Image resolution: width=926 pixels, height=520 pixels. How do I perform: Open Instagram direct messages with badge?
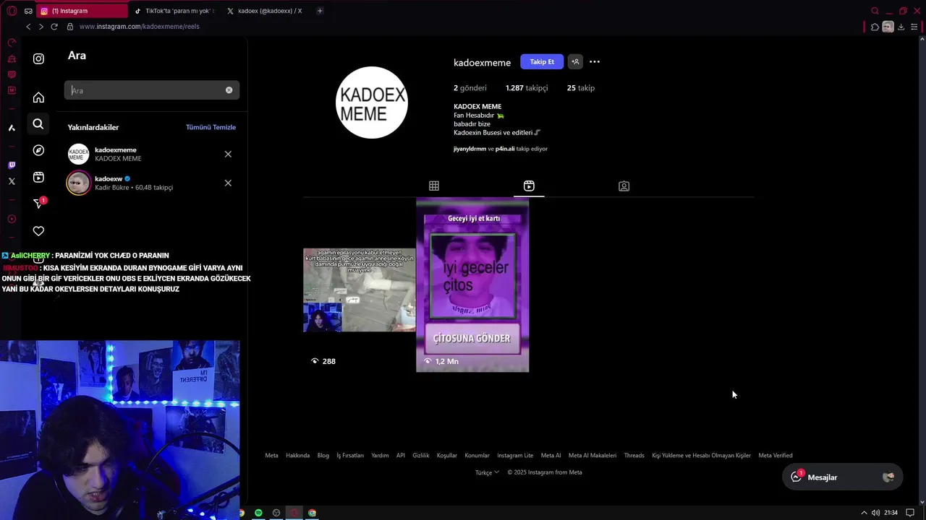[x=40, y=203]
